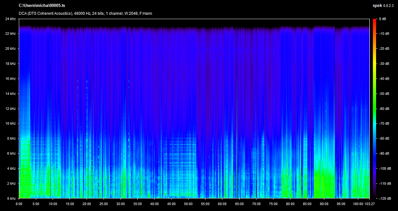Click the 0 dB label on color scale
The width and height of the screenshot is (398, 211).
pos(382,19)
